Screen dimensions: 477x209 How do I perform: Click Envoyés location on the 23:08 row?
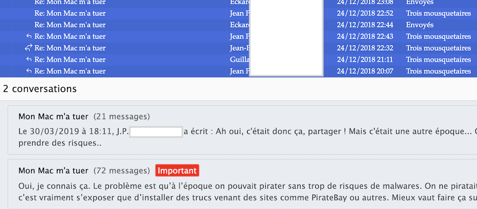[x=420, y=3]
